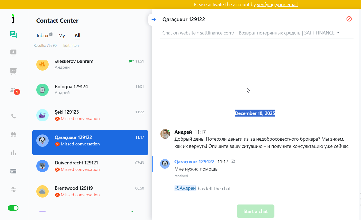The width and height of the screenshot is (361, 220).
Task: Click the December 18, 2025 date label
Action: tap(255, 113)
